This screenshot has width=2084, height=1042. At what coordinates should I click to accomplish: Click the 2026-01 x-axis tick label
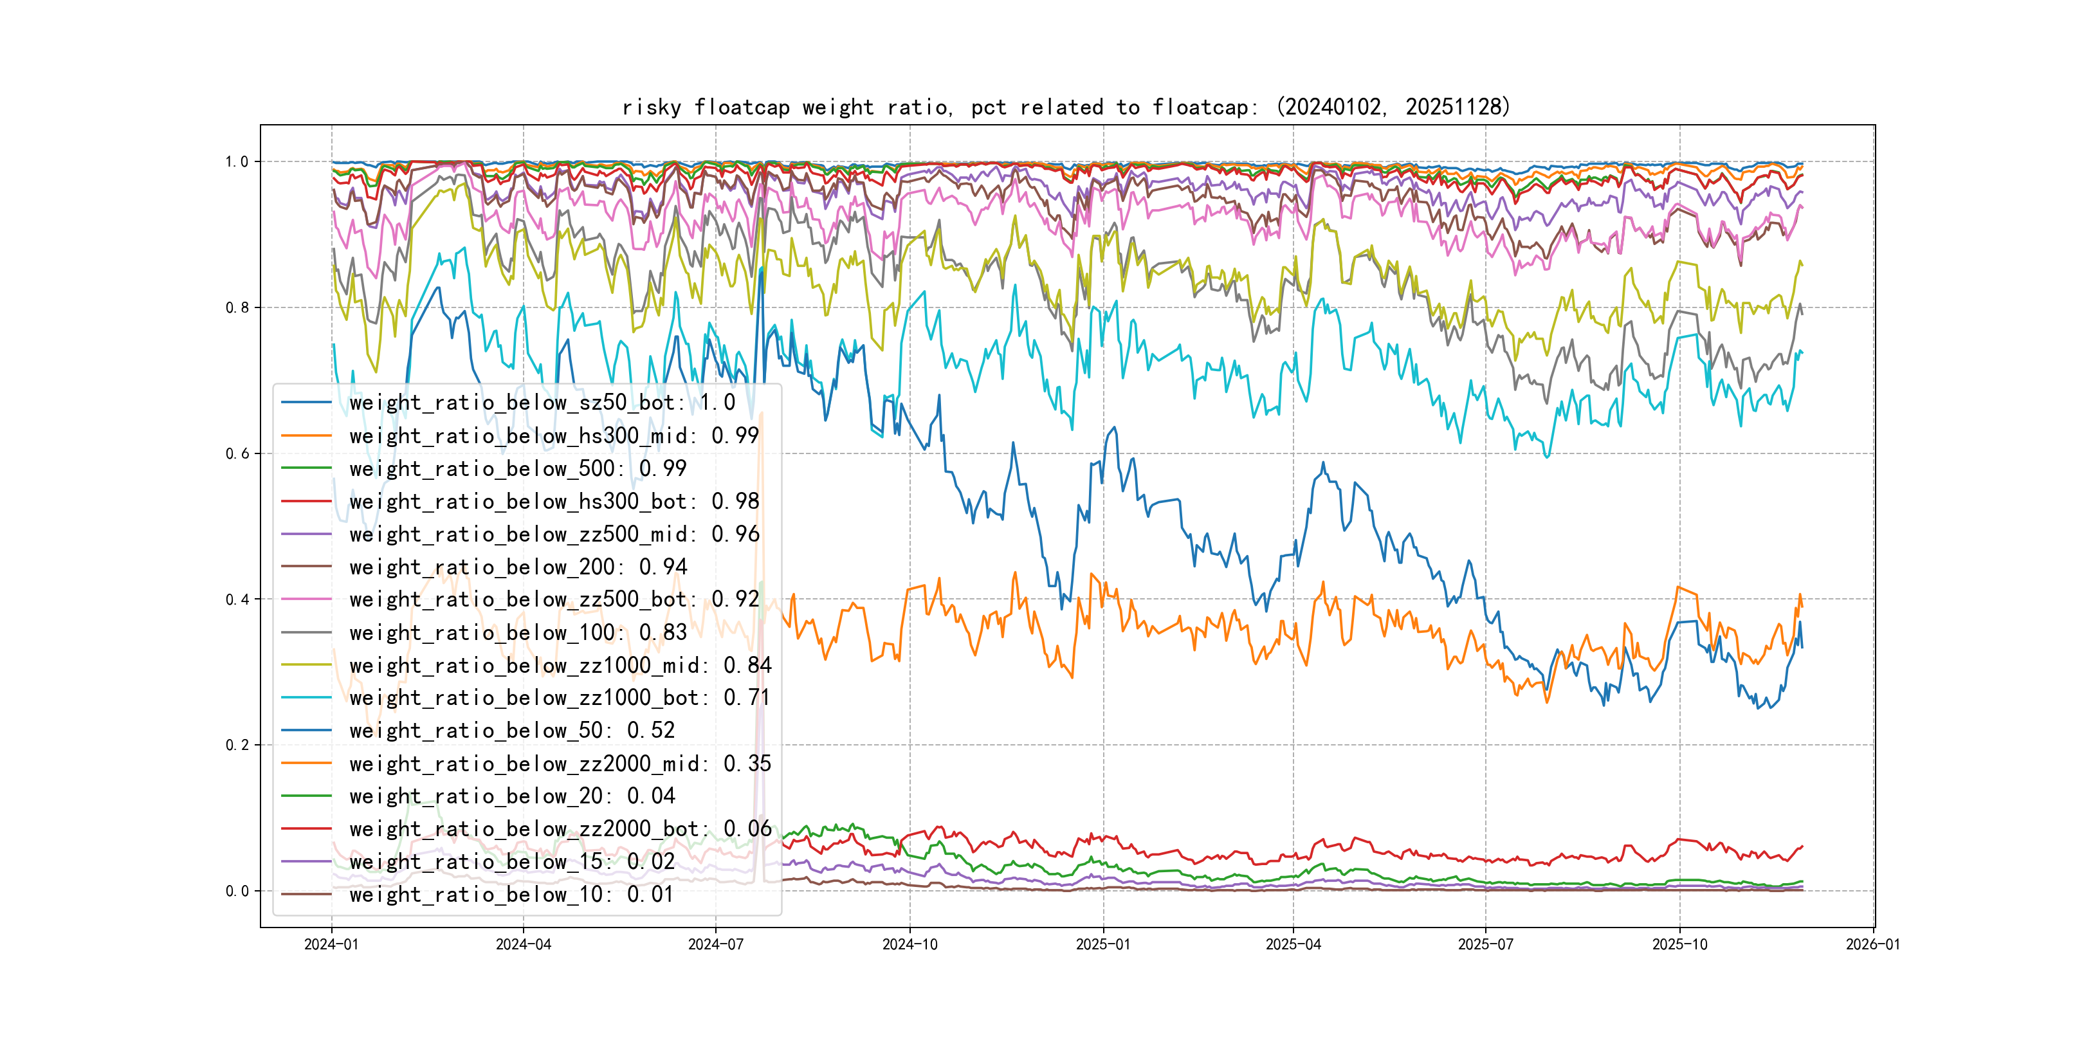[1872, 944]
